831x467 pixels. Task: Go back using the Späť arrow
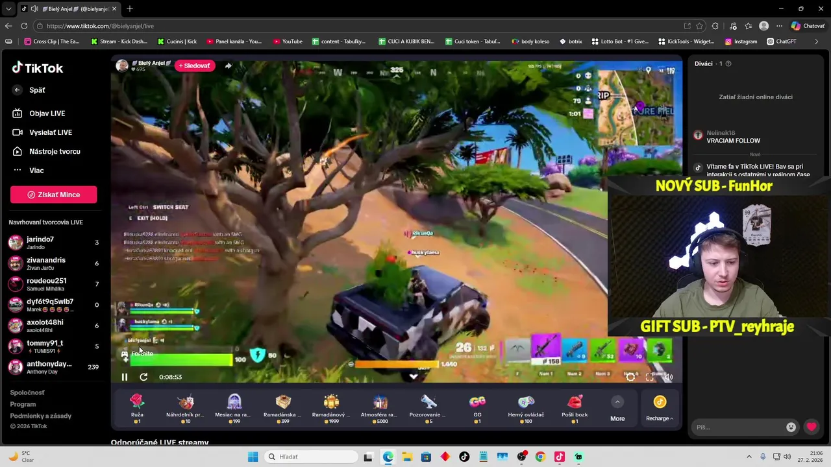(18, 90)
